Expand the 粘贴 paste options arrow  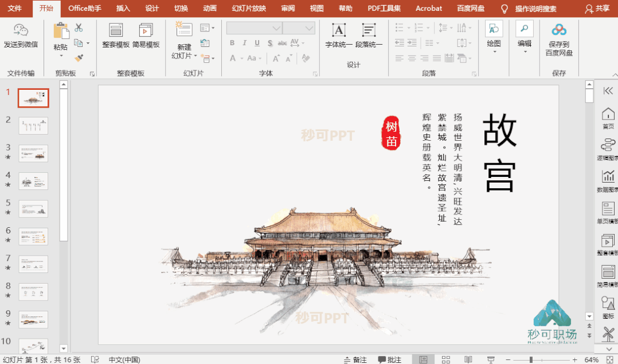(x=61, y=56)
